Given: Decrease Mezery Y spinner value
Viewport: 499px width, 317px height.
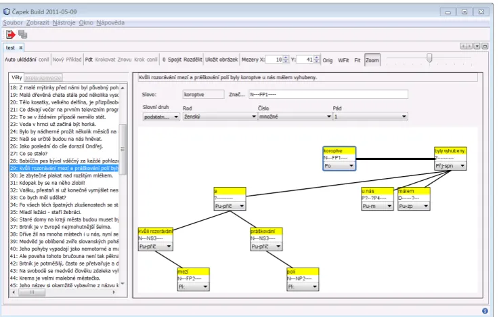Looking at the screenshot, I should coord(317,62).
